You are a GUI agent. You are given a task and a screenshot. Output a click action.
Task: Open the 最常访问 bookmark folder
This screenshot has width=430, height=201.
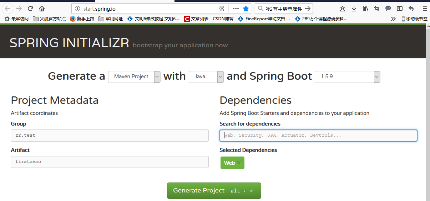pyautogui.click(x=17, y=19)
